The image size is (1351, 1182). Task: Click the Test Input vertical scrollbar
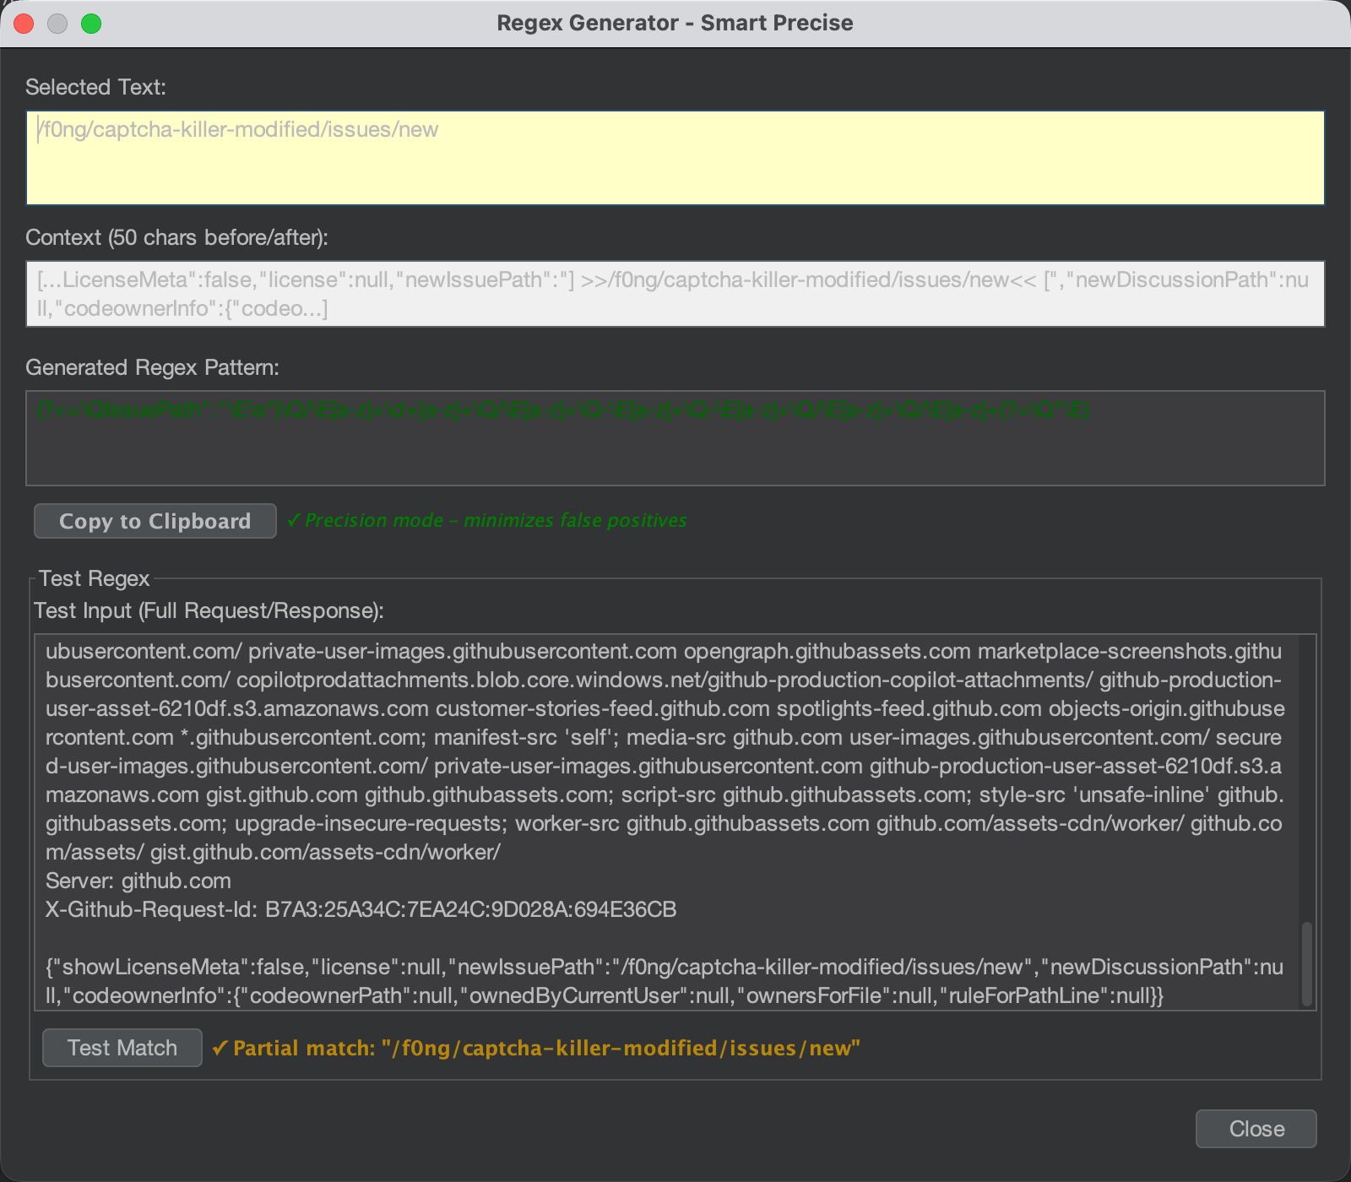pos(1306,963)
